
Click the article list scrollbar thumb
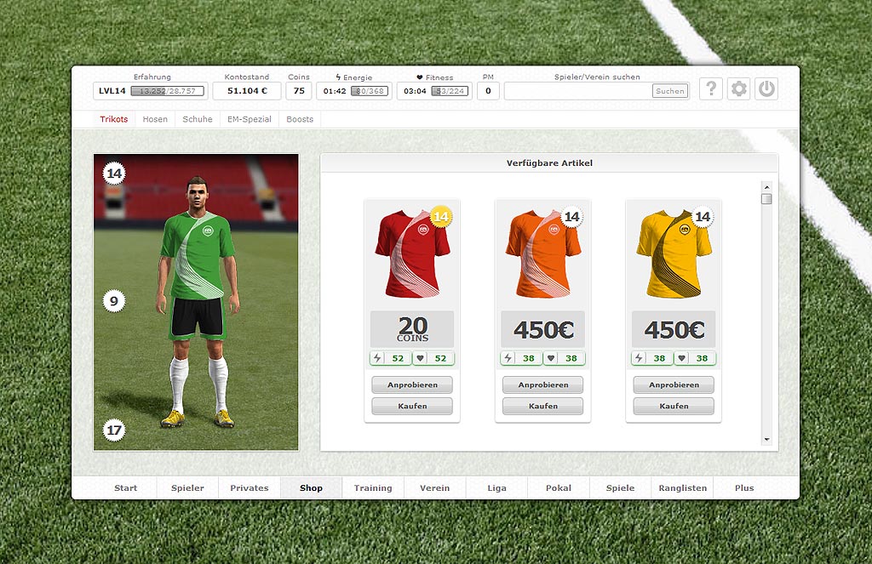[x=767, y=199]
